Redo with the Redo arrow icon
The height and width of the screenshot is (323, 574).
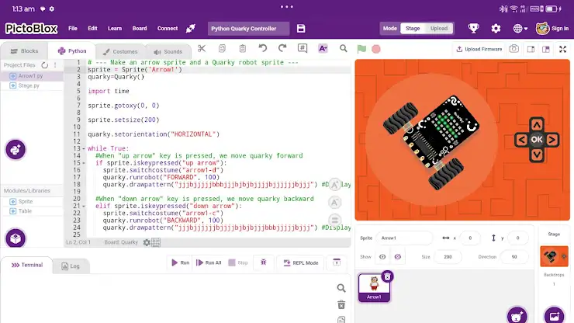pyautogui.click(x=282, y=48)
